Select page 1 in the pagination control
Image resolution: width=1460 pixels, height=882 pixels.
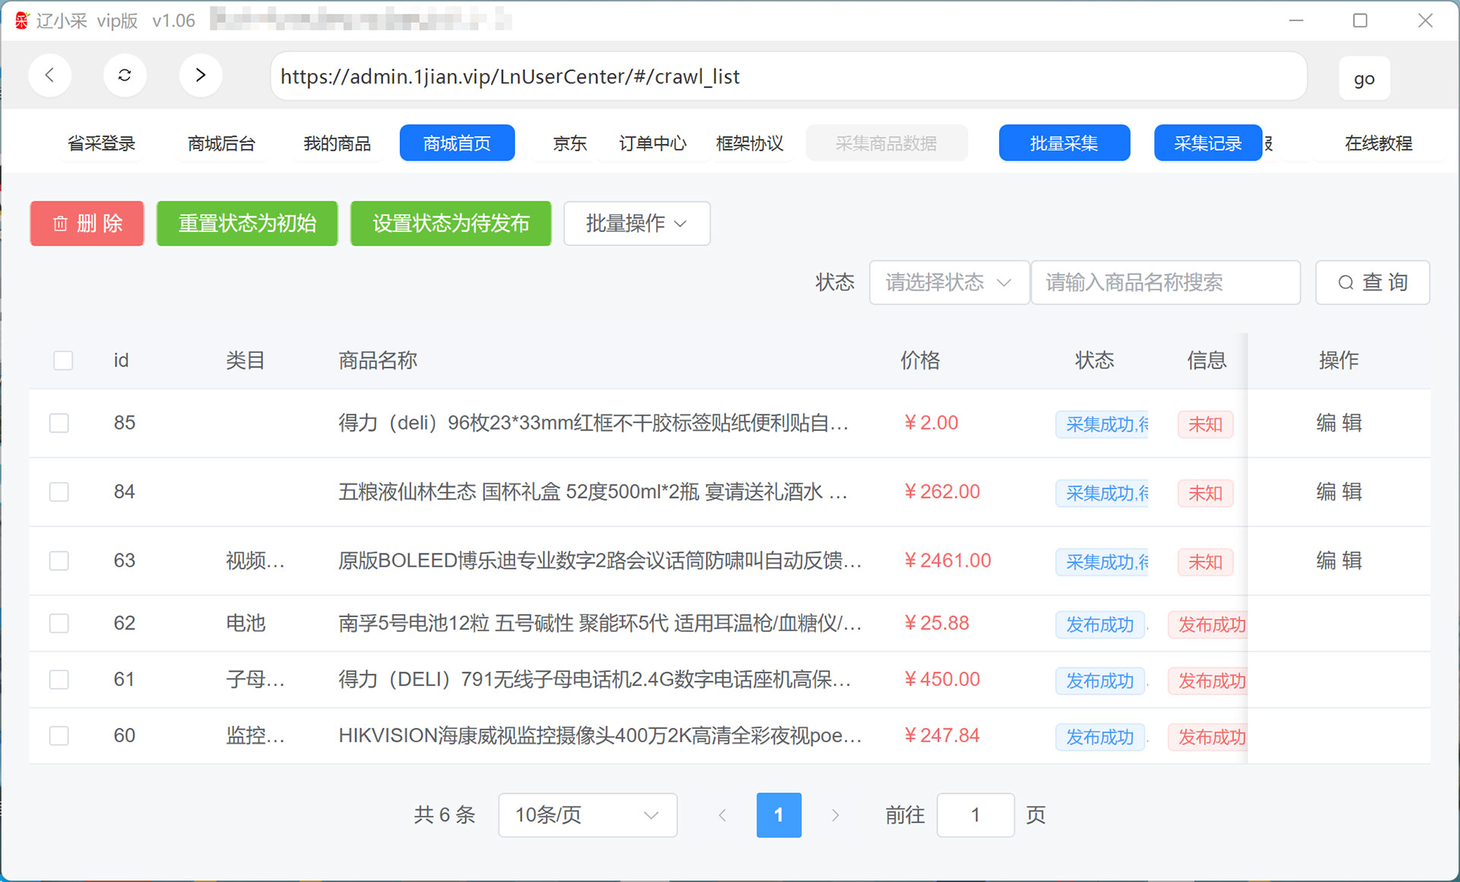[x=779, y=814]
